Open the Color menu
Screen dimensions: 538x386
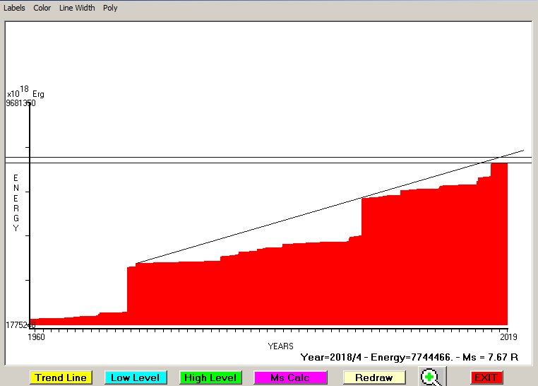pyautogui.click(x=42, y=8)
